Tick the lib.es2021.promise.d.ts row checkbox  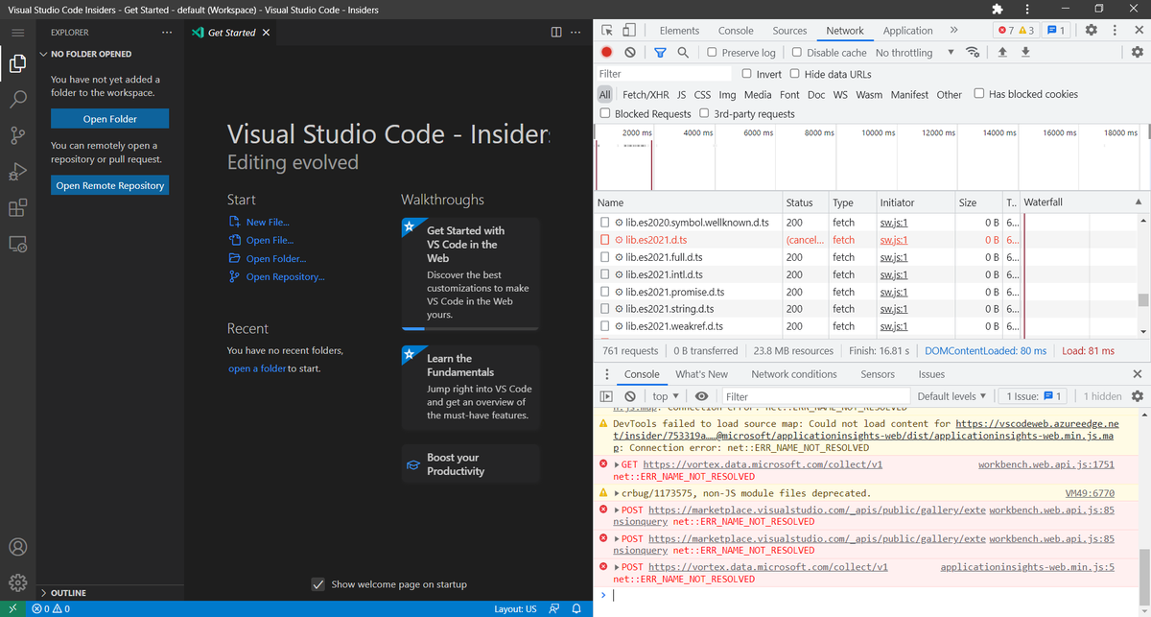(605, 292)
